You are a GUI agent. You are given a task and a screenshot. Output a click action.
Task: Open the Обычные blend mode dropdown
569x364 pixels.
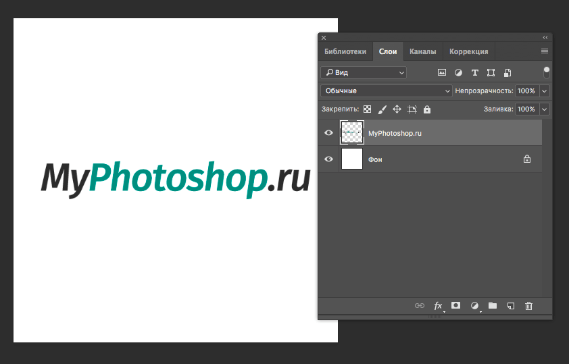tap(387, 91)
